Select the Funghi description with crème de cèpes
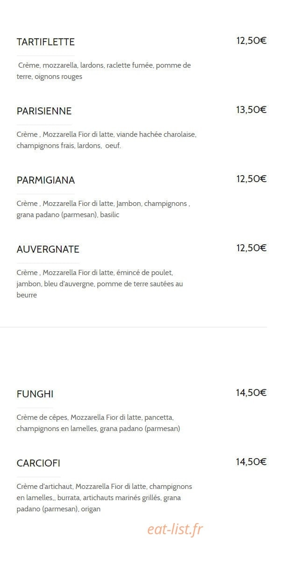This screenshot has height=587, width=304. pyautogui.click(x=99, y=423)
